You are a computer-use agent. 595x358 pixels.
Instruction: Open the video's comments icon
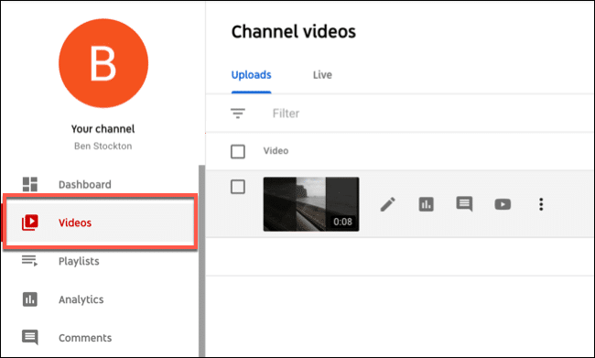(x=464, y=204)
